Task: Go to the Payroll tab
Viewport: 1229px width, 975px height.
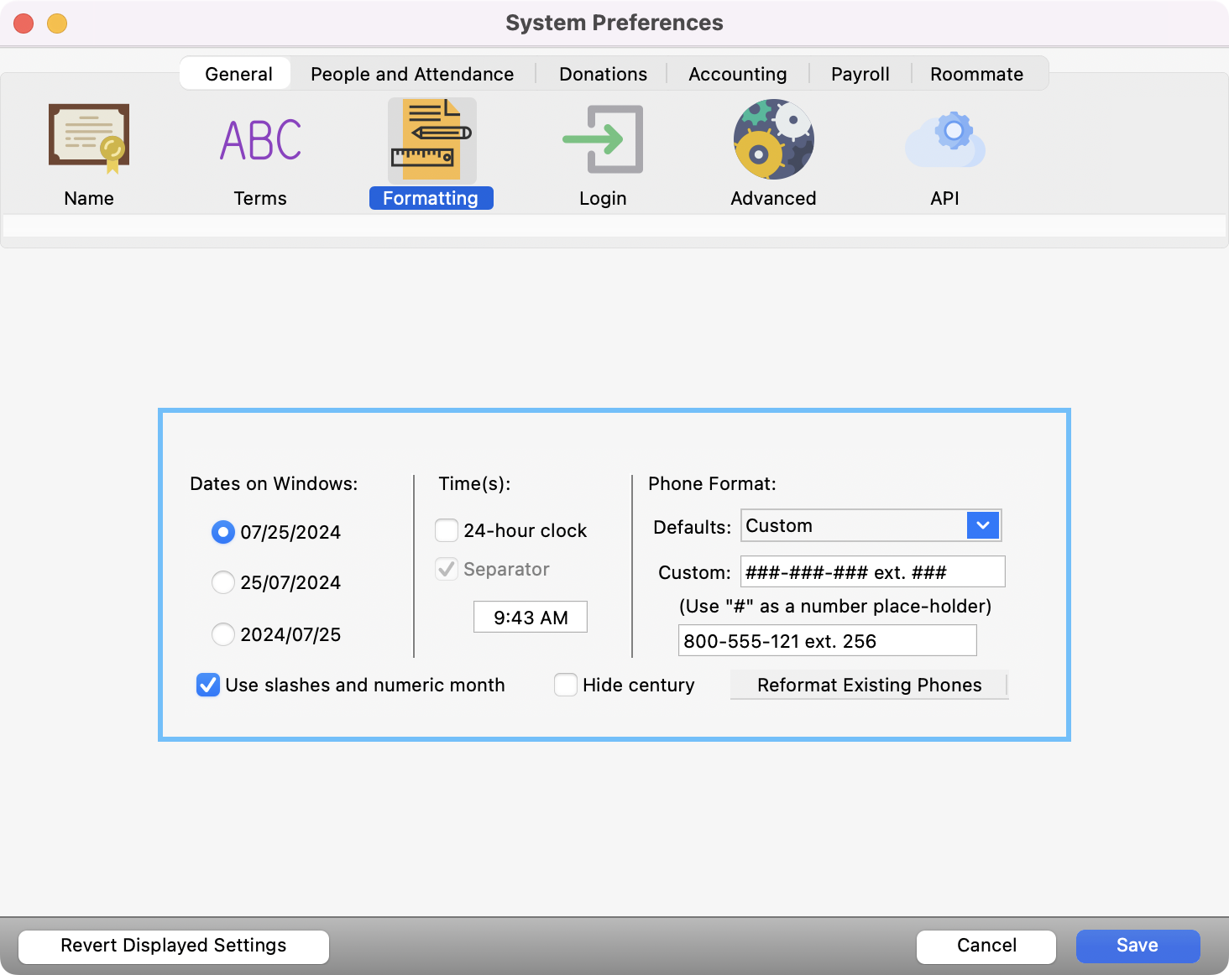Action: pos(860,74)
